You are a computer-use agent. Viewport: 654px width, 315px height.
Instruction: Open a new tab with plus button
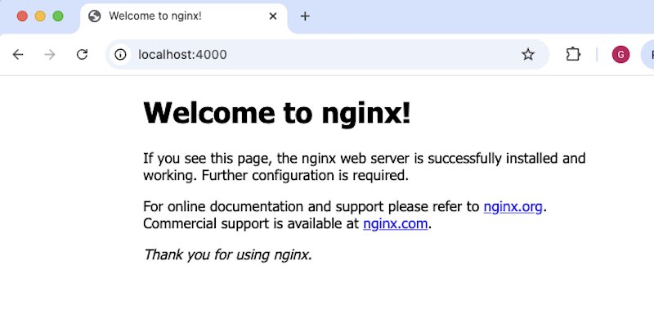[305, 16]
